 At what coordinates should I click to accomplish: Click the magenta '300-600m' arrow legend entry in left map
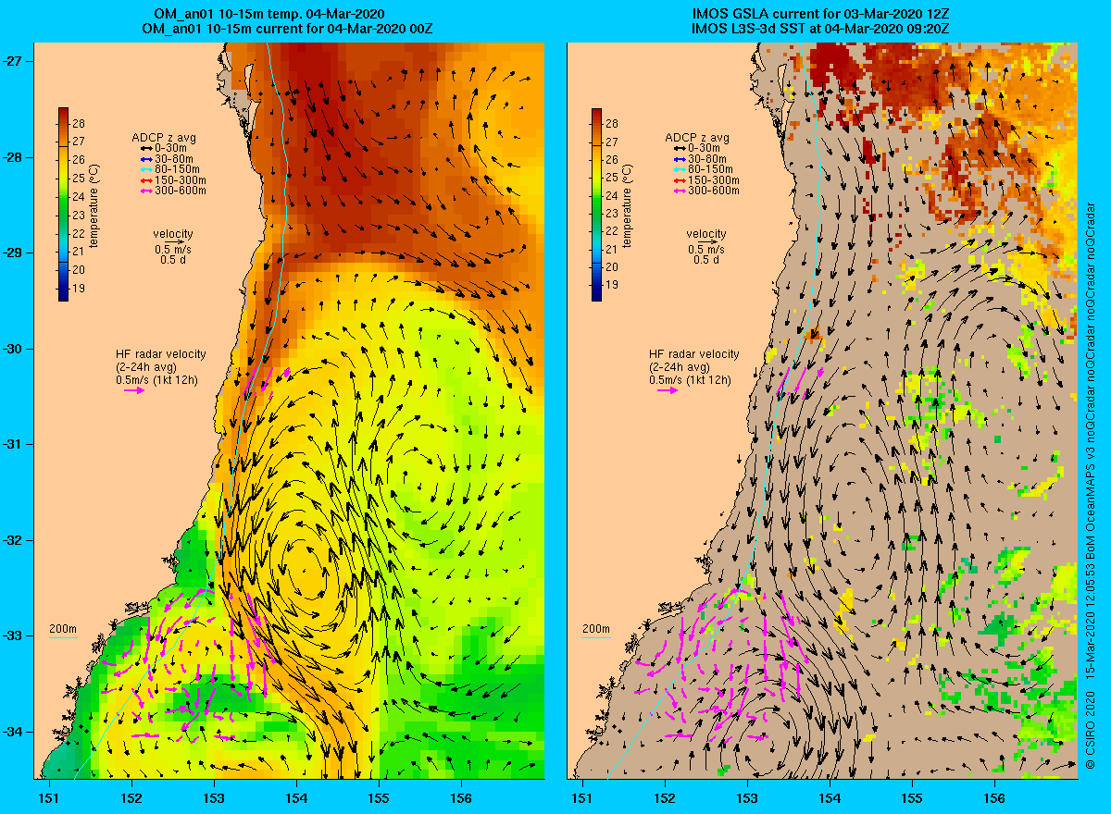click(x=172, y=191)
